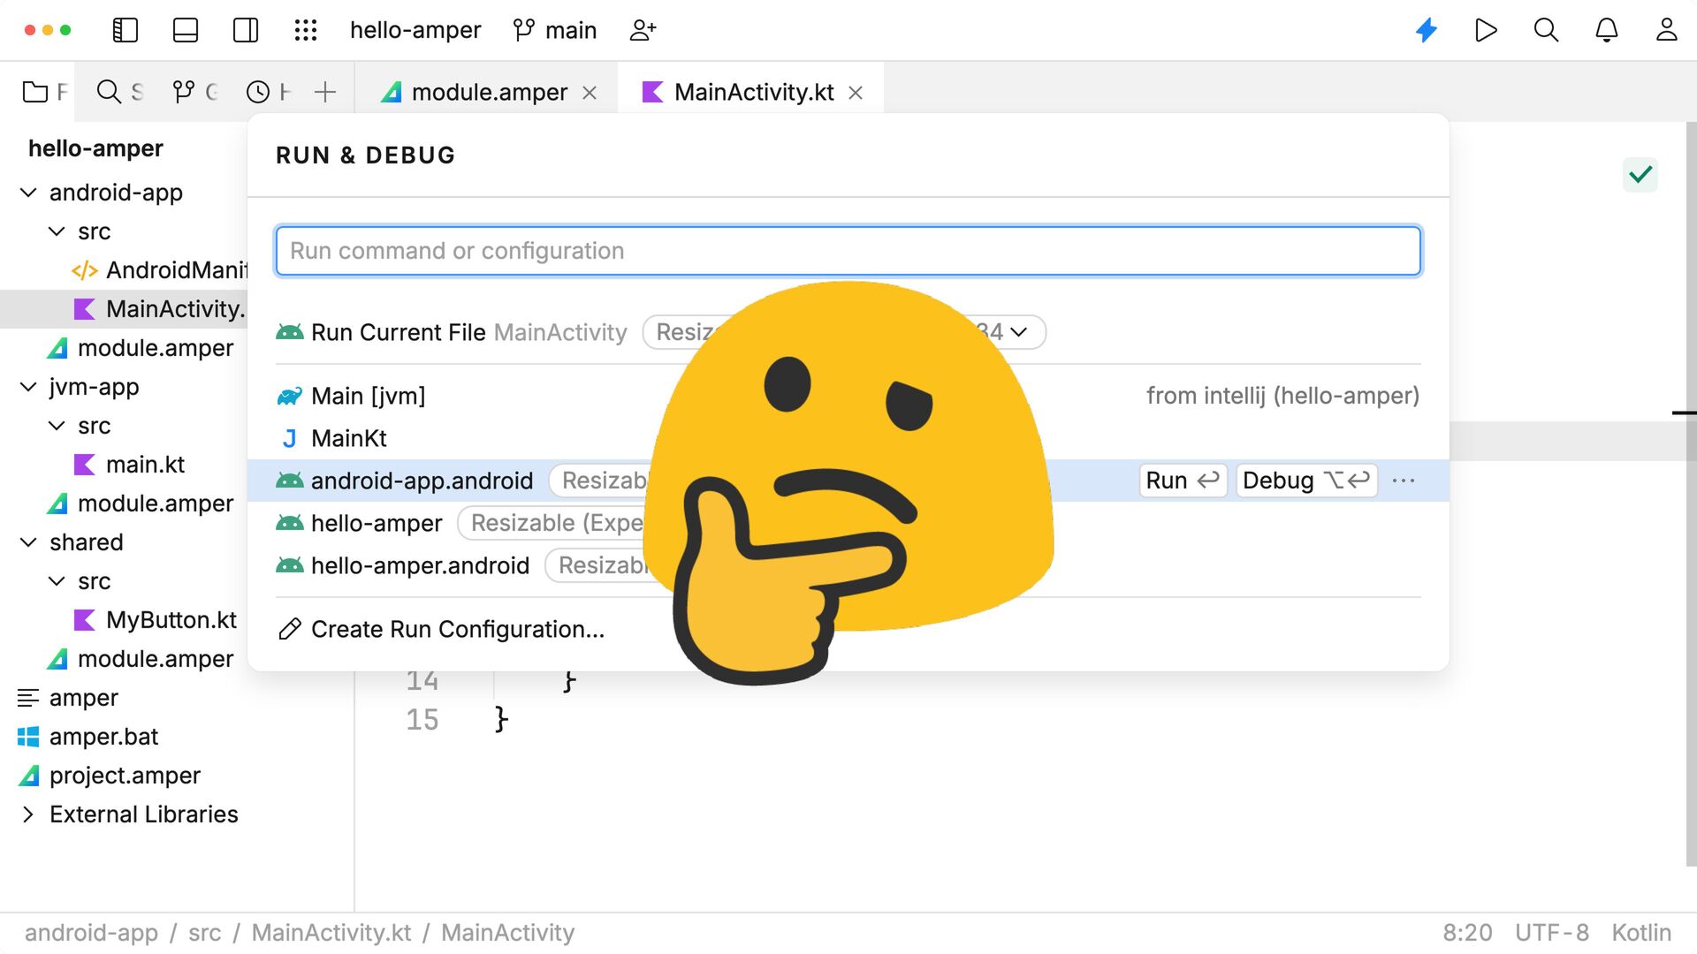
Task: Click the plus button to add sidebar tab
Action: pos(325,92)
